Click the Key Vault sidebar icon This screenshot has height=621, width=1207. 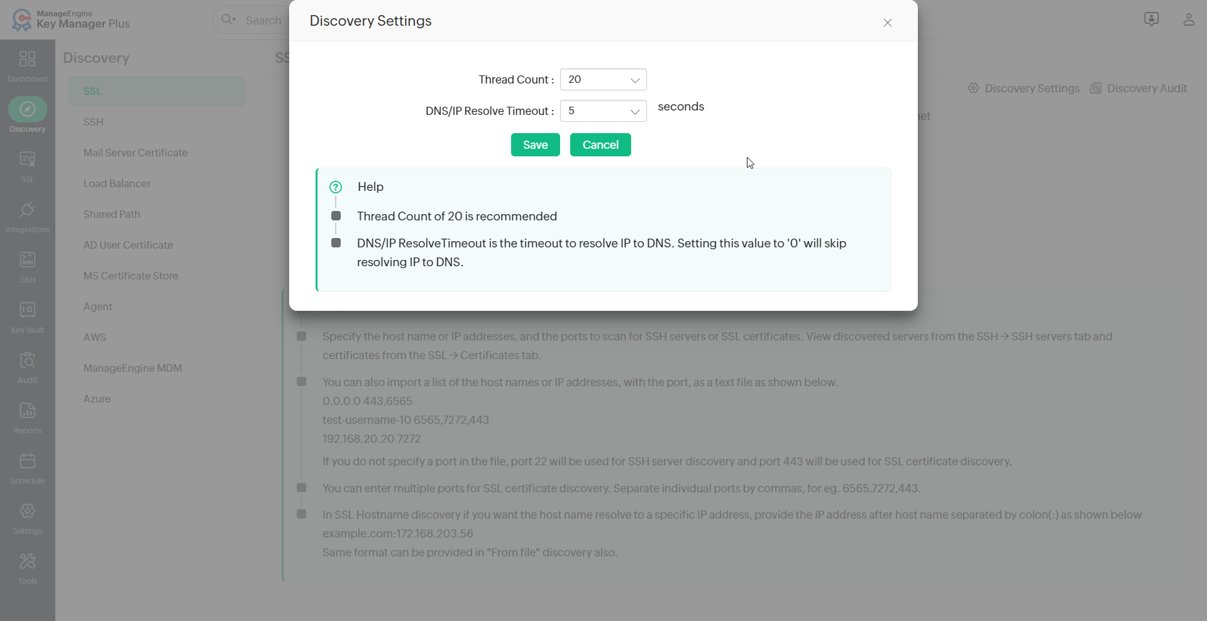[x=27, y=311]
